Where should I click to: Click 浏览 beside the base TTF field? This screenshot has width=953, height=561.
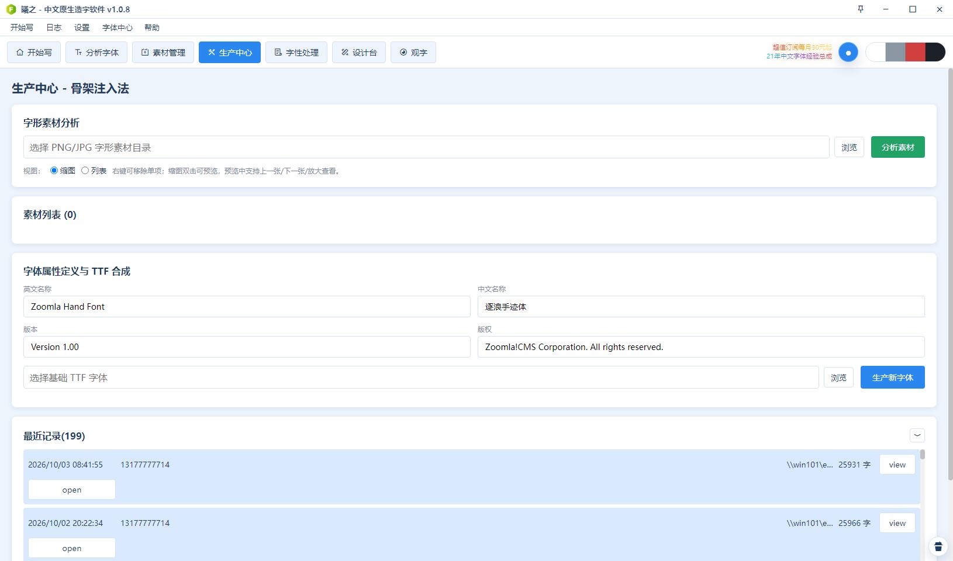[838, 378]
